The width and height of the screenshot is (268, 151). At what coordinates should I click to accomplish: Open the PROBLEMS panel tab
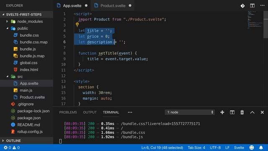[68, 112]
